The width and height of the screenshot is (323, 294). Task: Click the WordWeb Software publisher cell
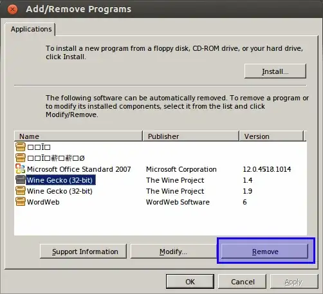(x=178, y=202)
